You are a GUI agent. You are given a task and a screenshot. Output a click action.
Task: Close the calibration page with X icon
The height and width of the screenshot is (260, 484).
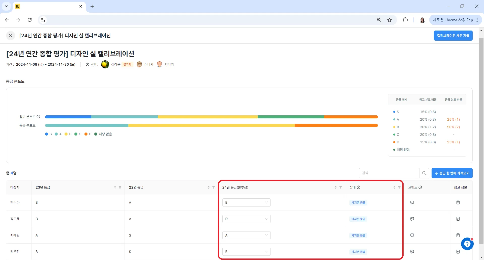[x=11, y=36]
